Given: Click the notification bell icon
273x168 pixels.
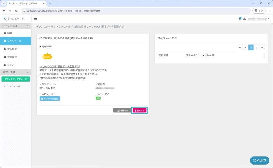Looking at the screenshot, I should [x=240, y=19].
